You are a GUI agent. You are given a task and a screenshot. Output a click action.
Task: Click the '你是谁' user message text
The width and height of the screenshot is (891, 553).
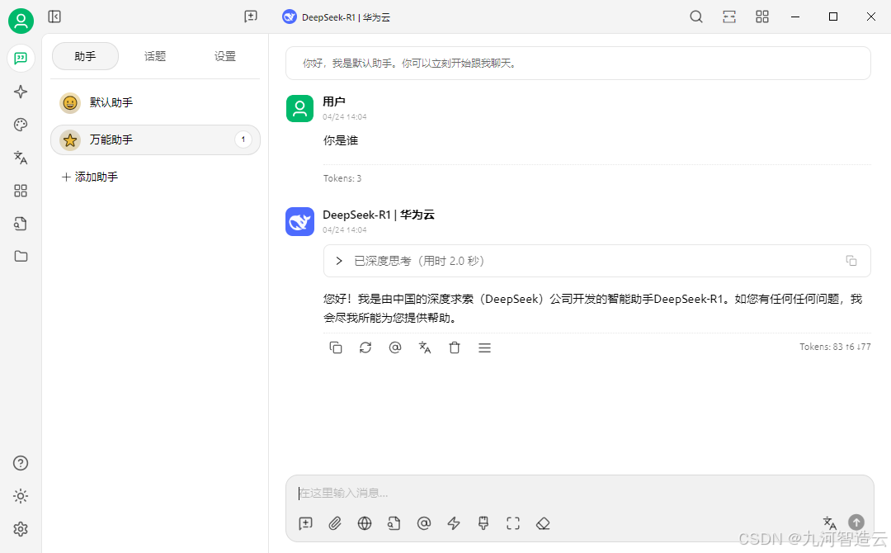click(x=341, y=140)
